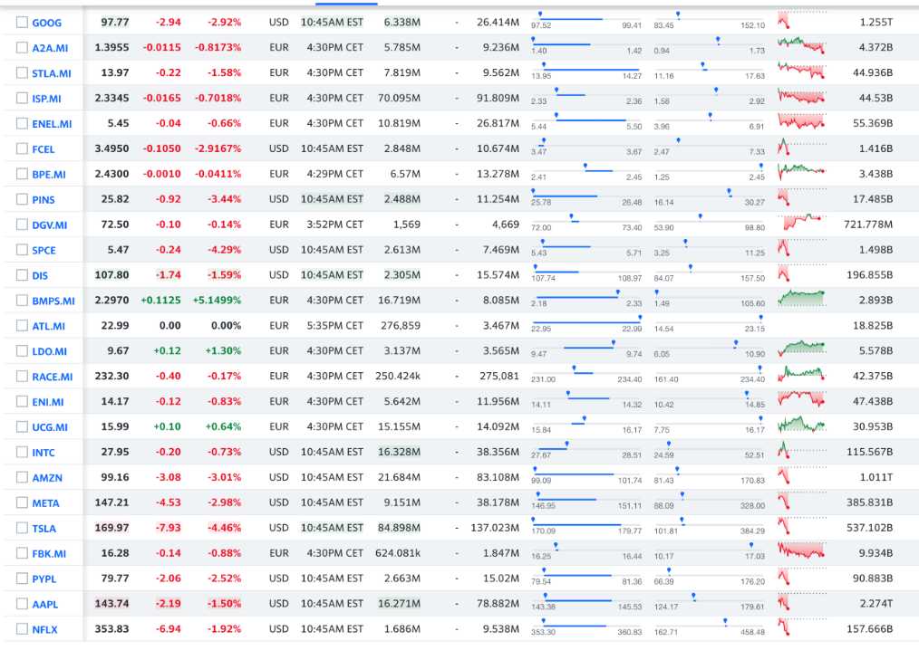This screenshot has width=919, height=660.
Task: Open the ENI.MI symbol link
Action: [47, 402]
